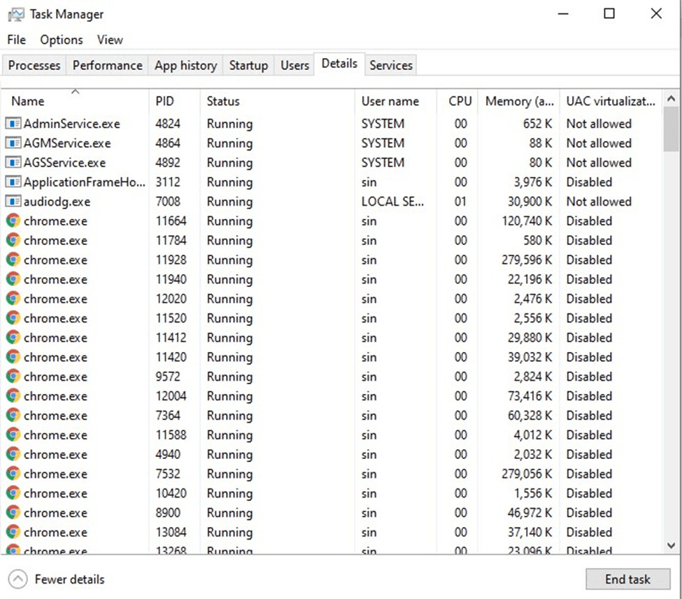Click the scrollbar down arrow

click(x=671, y=545)
